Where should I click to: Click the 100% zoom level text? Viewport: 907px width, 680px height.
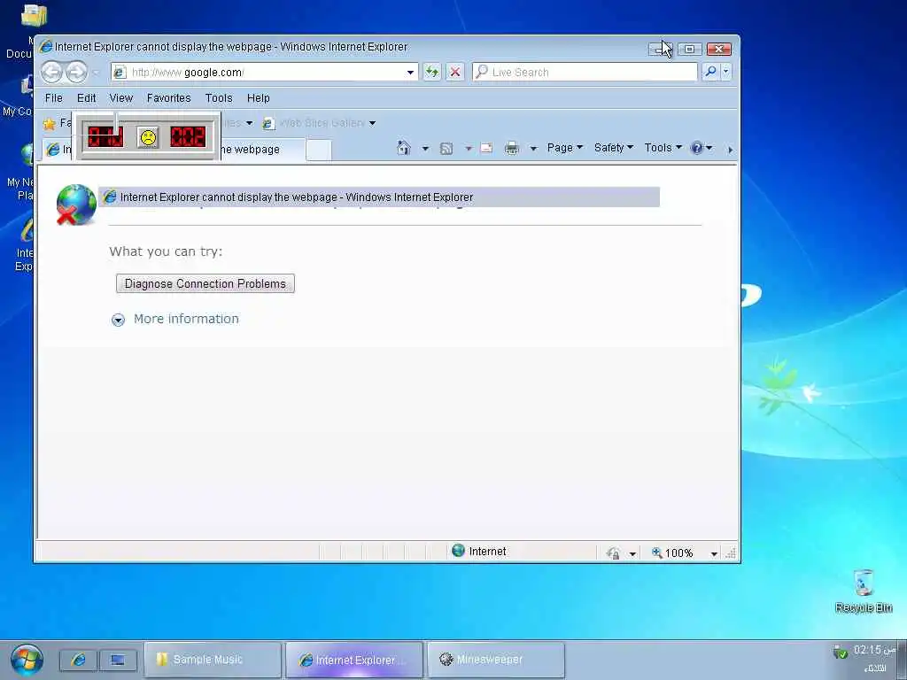tap(678, 553)
